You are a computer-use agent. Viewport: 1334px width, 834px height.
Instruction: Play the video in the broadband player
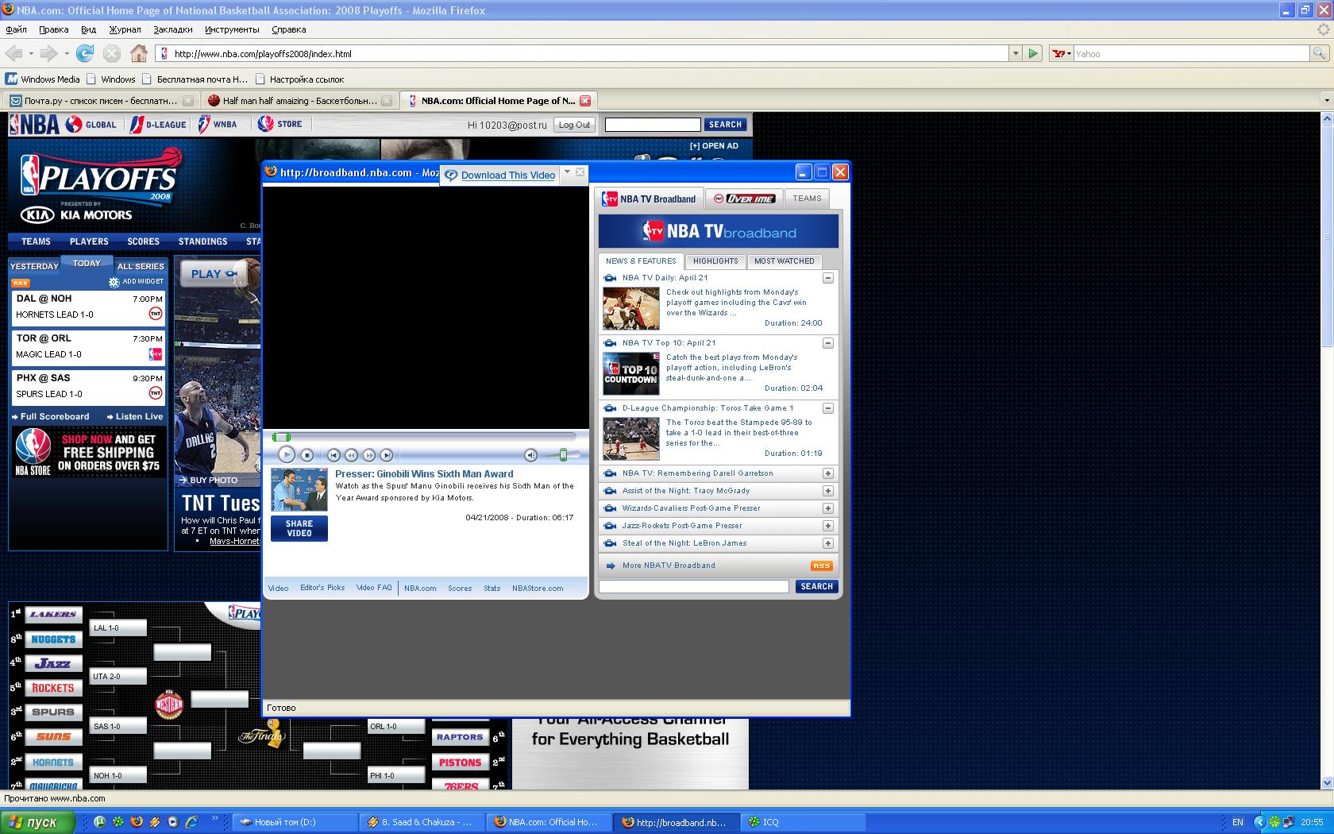(x=287, y=454)
